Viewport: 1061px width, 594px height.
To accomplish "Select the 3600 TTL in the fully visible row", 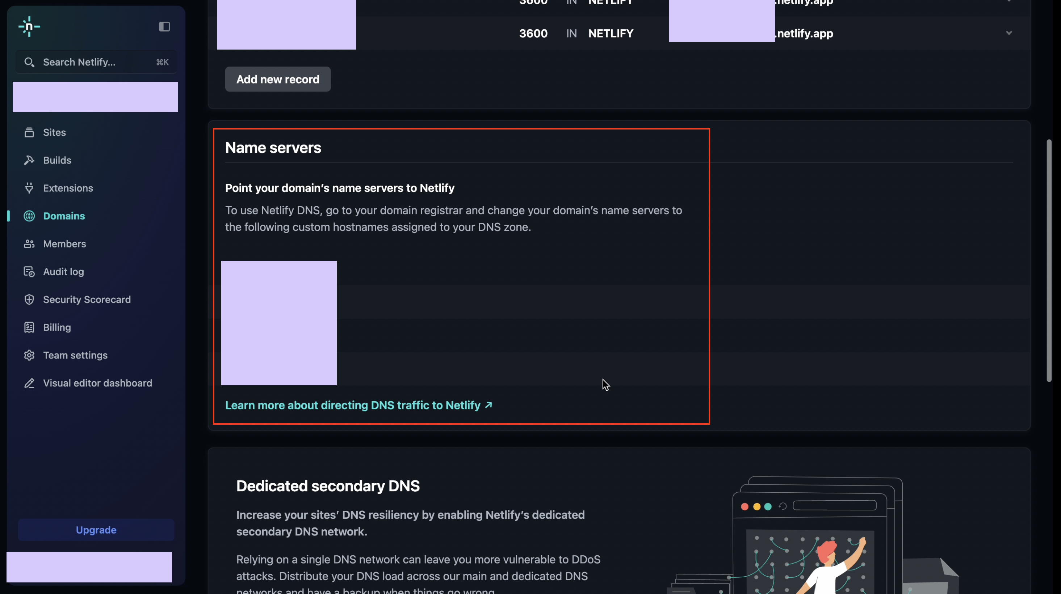I will [533, 33].
